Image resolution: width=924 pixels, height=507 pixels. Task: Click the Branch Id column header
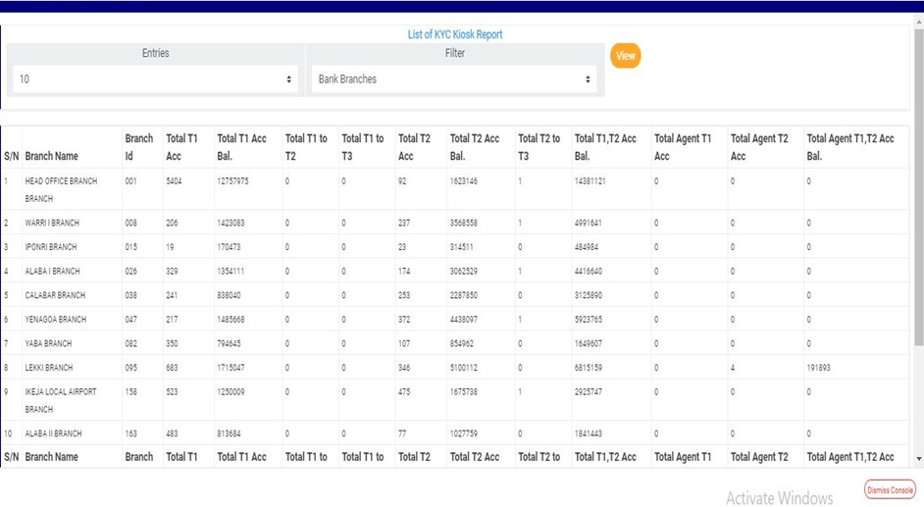[x=138, y=147]
